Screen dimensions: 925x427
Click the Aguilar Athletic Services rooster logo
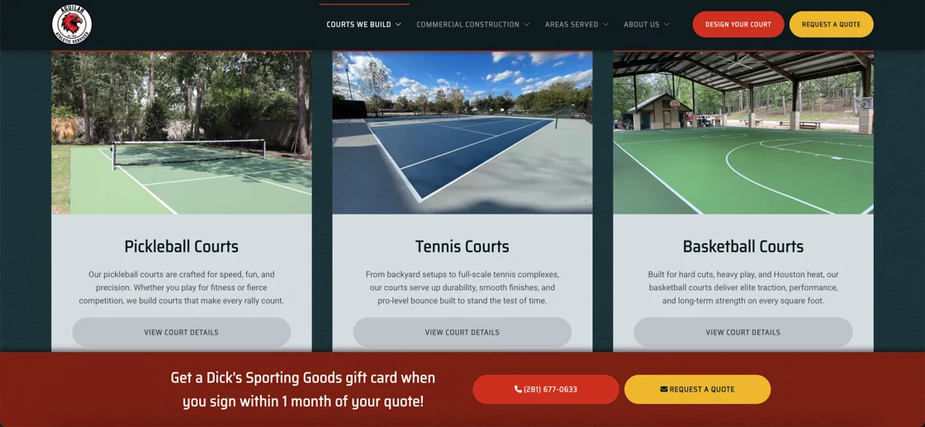(71, 25)
